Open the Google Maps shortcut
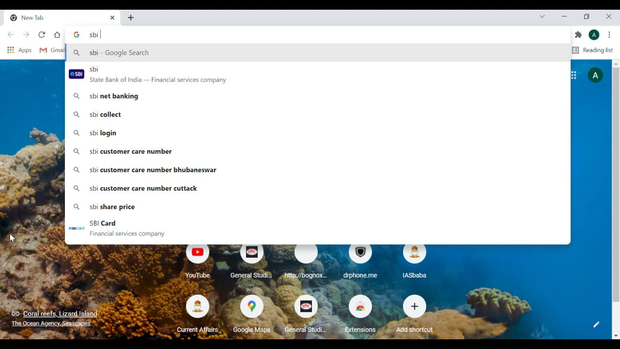The height and width of the screenshot is (349, 620). pos(251,314)
